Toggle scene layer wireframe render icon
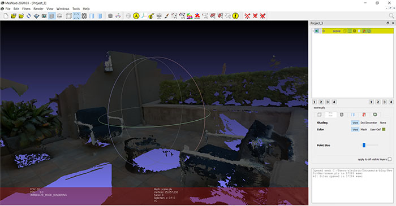 [x=355, y=31]
